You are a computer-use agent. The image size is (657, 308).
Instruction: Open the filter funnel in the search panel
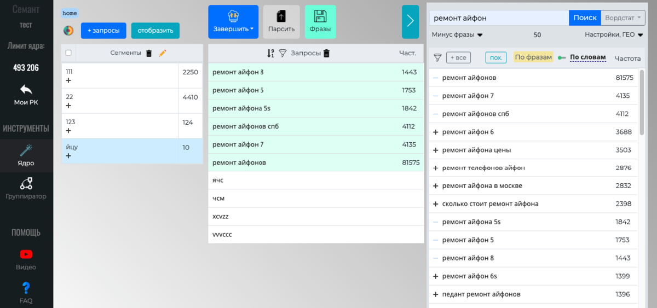[437, 57]
